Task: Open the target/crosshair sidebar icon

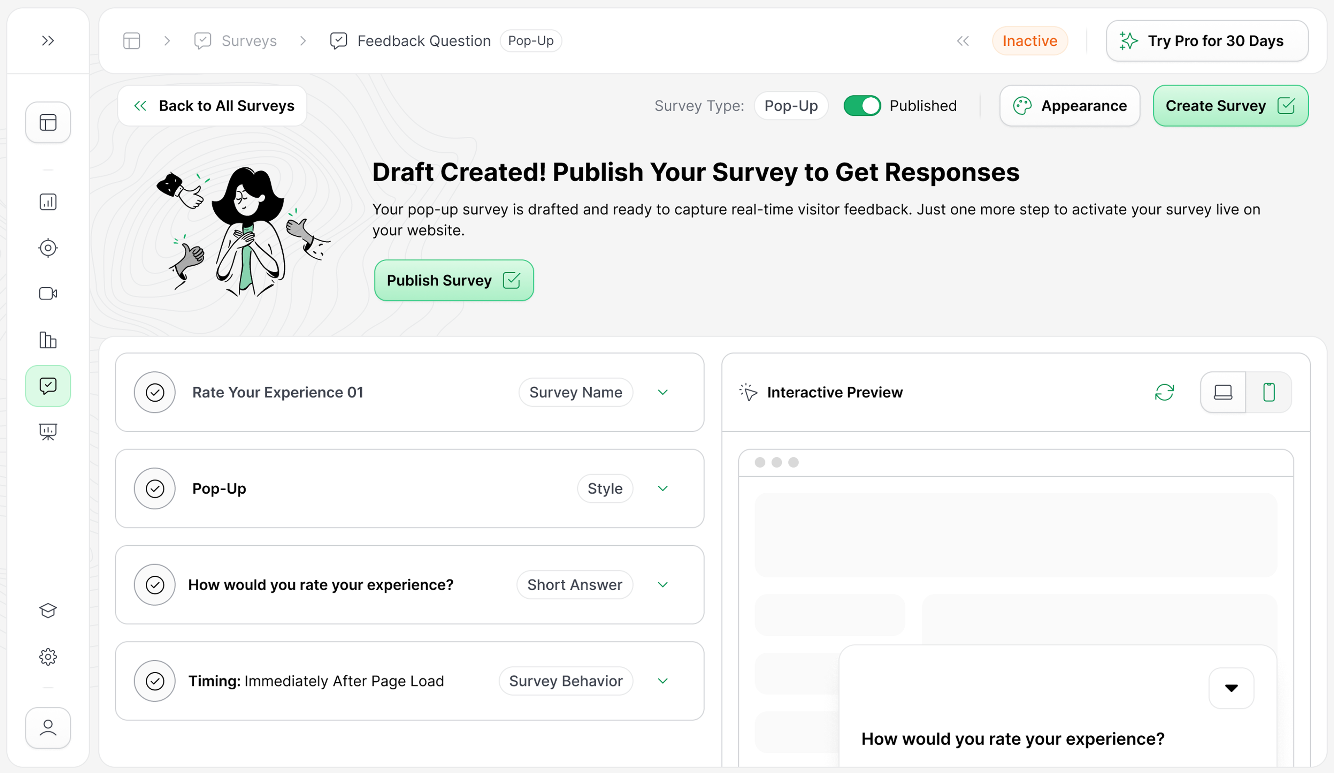Action: point(48,248)
